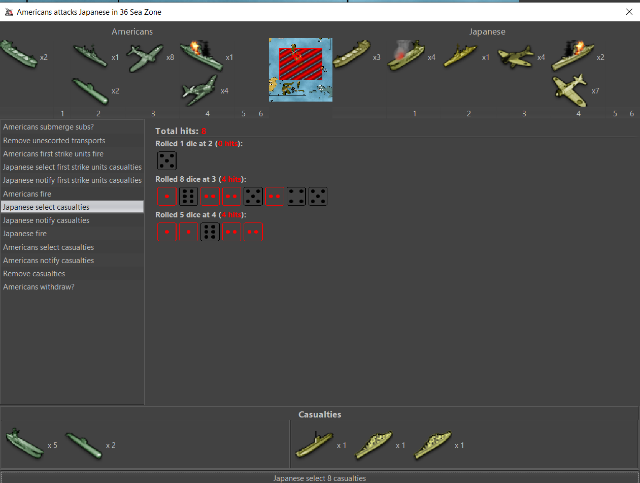Click the Japanese submarine in Casualties panel
640x483 pixels.
tap(314, 444)
